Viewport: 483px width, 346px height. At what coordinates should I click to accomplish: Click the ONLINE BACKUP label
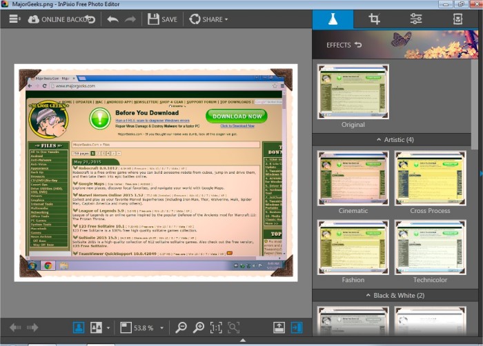coord(66,19)
